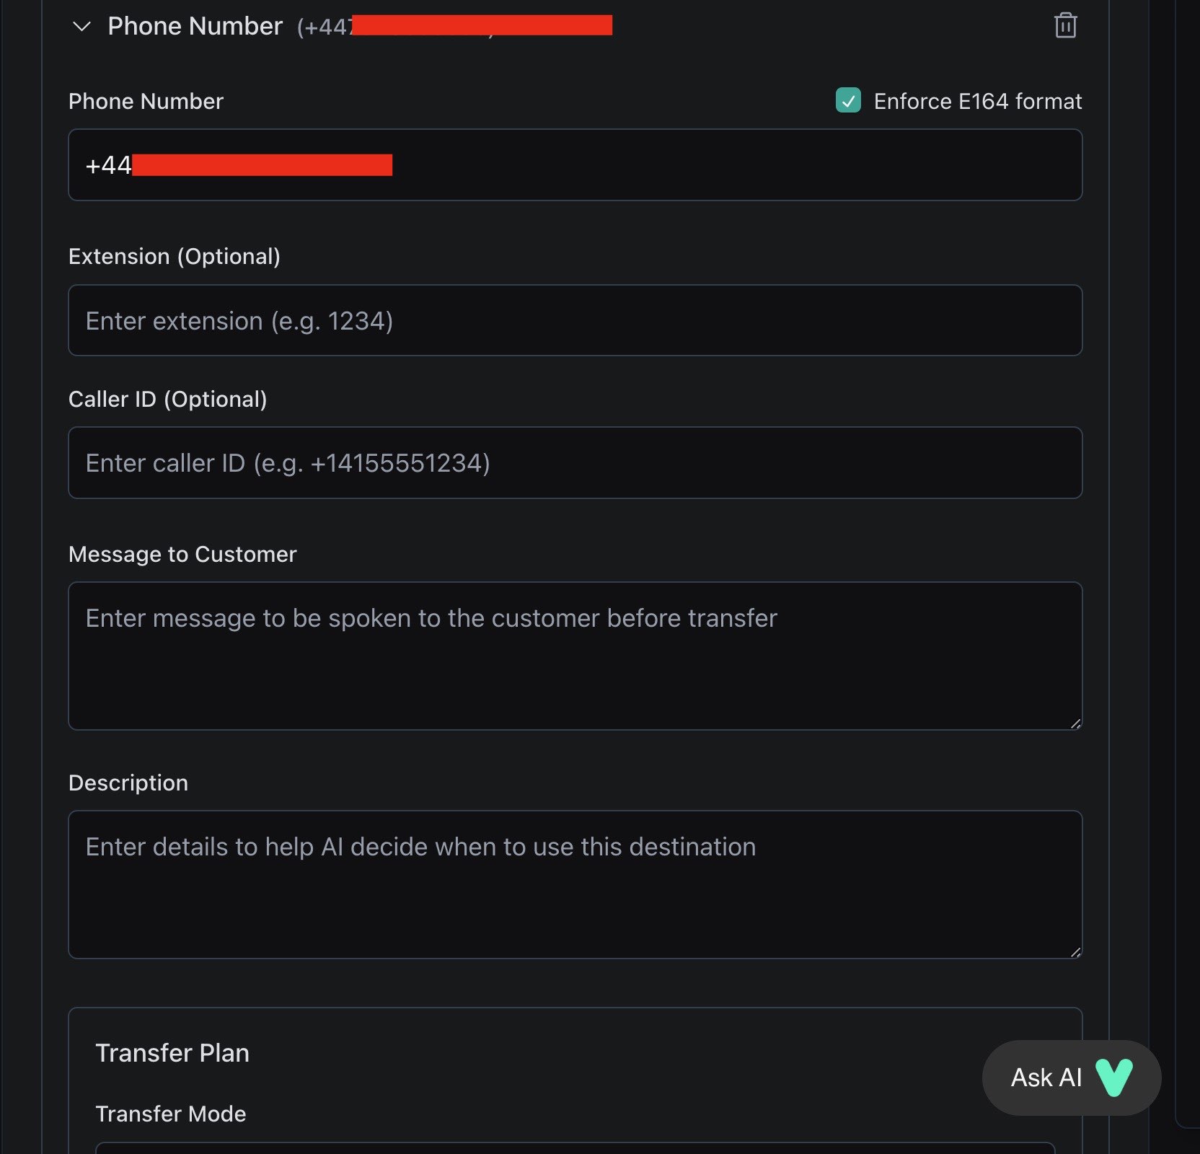Click into the Caller ID field
This screenshot has height=1154, width=1200.
tap(575, 463)
